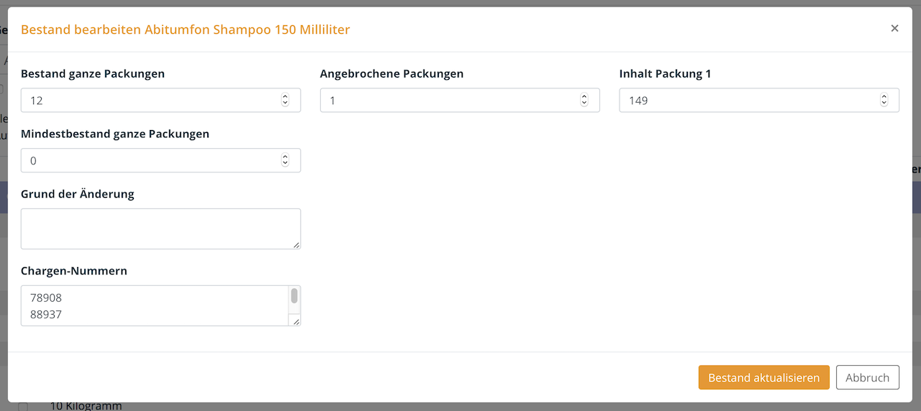Close the Bestand bearbeiten dialog
The height and width of the screenshot is (411, 921).
pos(894,29)
